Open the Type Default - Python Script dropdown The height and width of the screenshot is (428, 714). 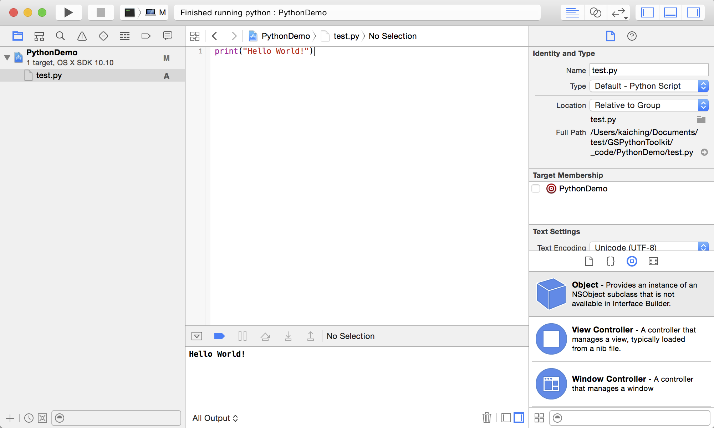pyautogui.click(x=649, y=86)
